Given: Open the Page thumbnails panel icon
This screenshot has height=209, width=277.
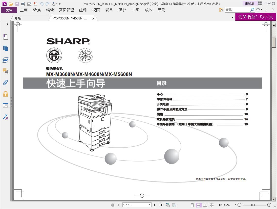Looking at the screenshot, I should [x=6, y=48].
